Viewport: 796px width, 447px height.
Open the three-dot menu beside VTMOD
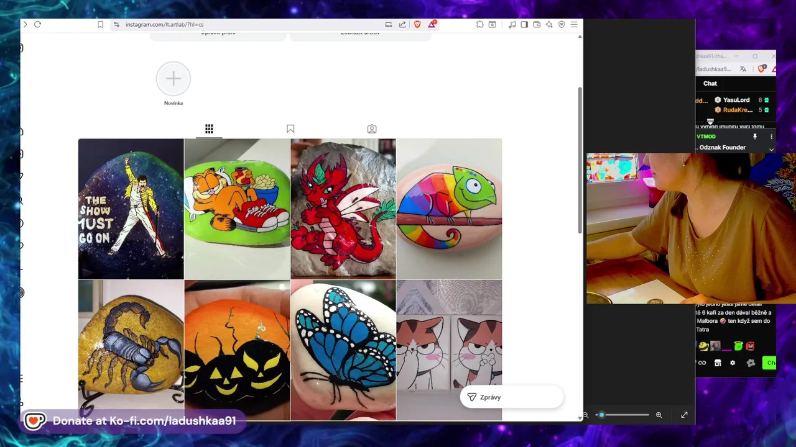tap(771, 137)
